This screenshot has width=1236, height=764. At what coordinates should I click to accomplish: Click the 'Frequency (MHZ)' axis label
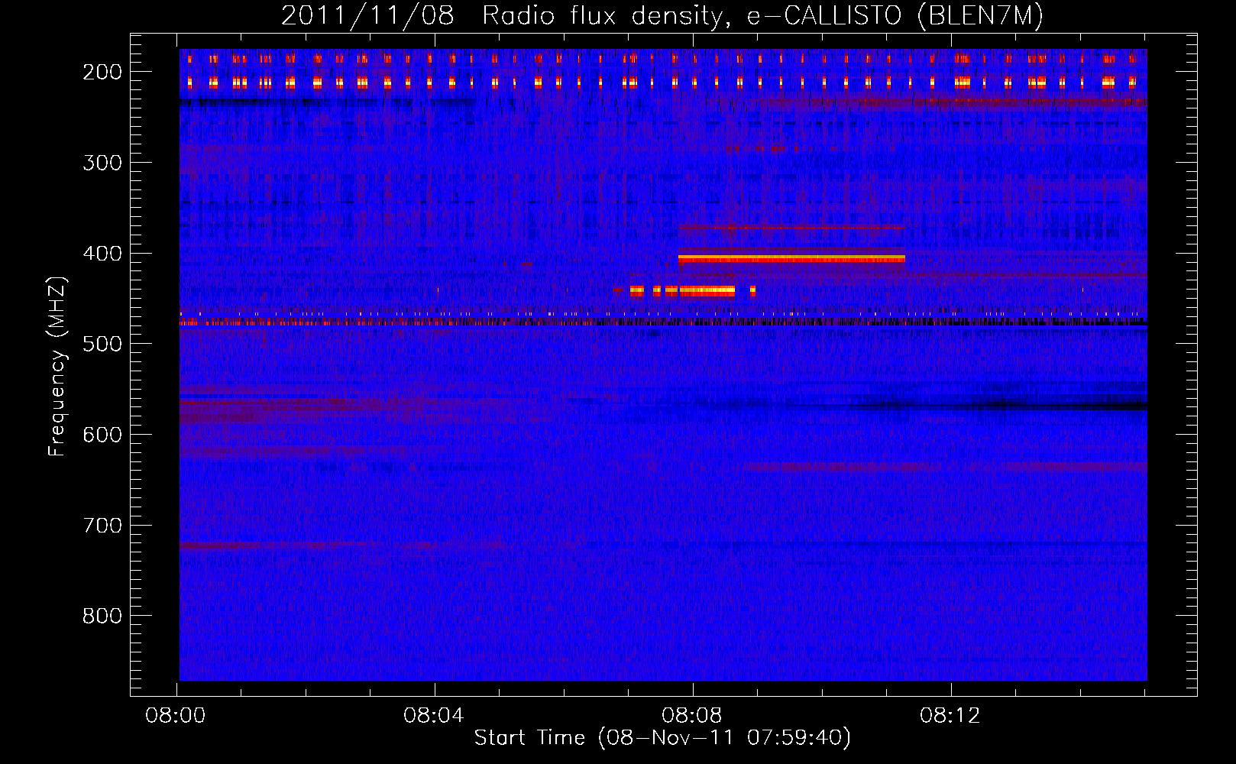point(57,367)
